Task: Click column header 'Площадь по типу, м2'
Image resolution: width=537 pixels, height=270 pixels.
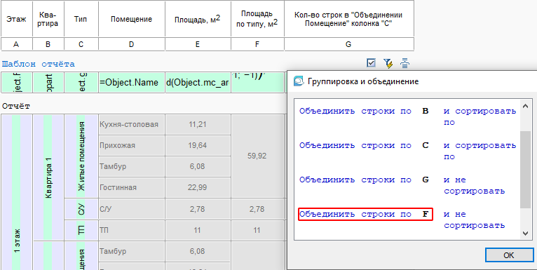Action: (x=257, y=19)
